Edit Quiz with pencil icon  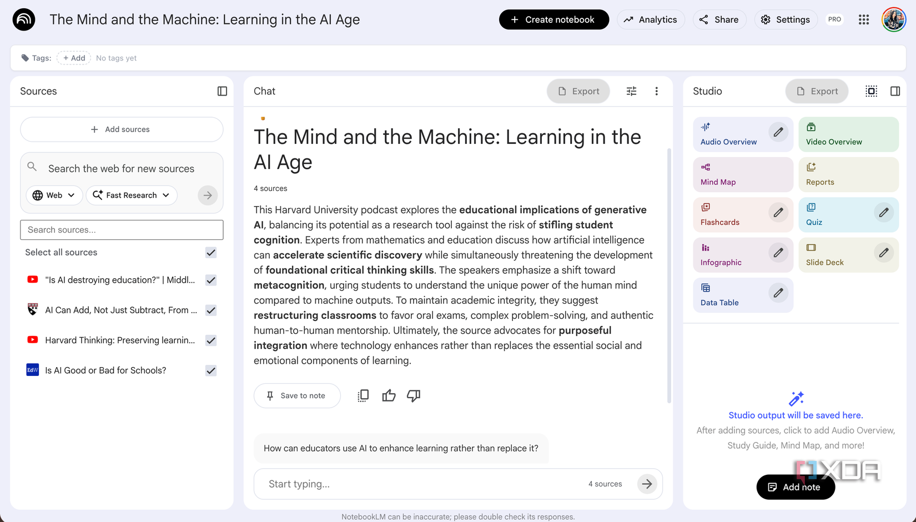pos(883,213)
